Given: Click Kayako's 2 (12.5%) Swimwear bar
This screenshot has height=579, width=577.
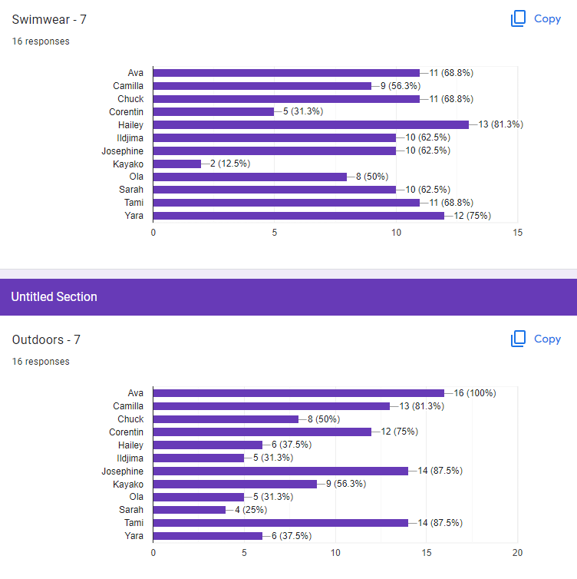Looking at the screenshot, I should pos(176,164).
